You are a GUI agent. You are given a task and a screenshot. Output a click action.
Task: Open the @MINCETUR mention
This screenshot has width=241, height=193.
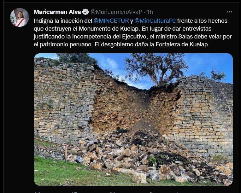tap(111, 21)
